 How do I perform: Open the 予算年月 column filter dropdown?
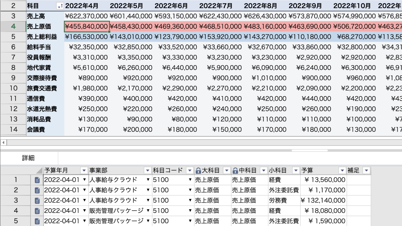84,170
